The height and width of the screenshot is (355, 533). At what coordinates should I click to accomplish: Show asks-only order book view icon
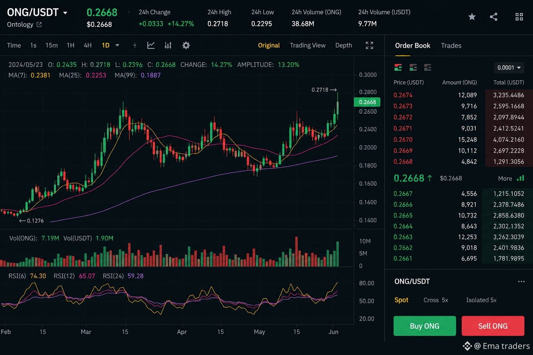(428, 67)
